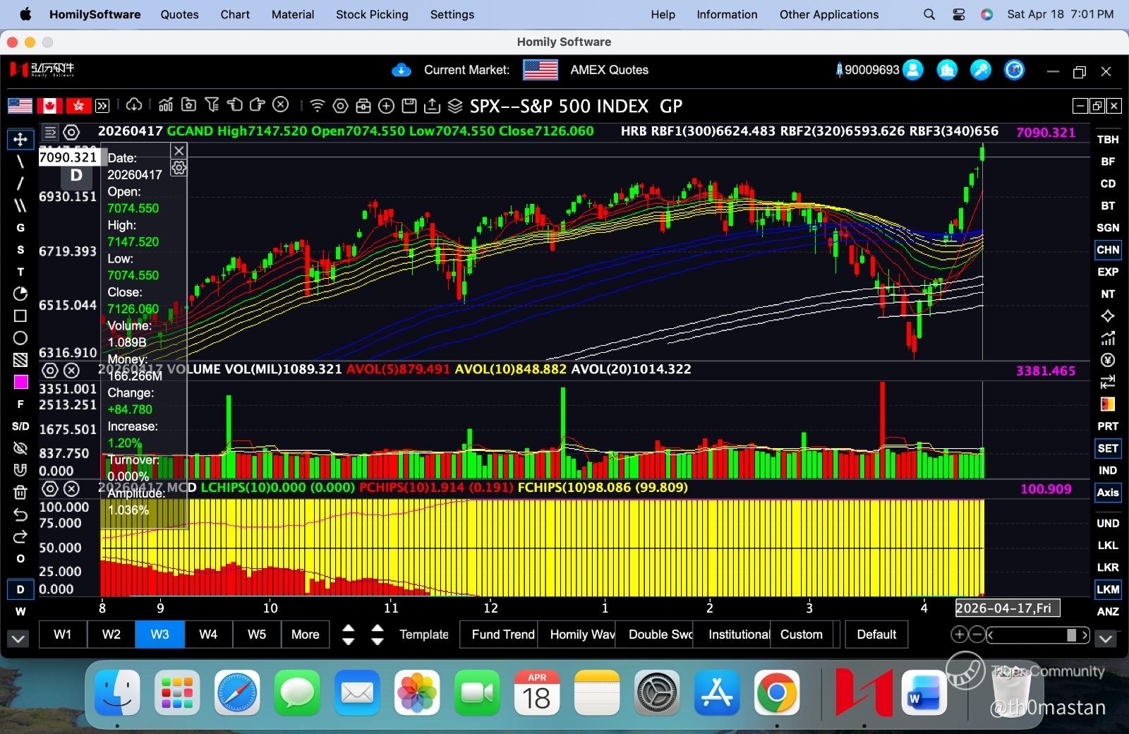Apply the Fund Trend template
This screenshot has width=1129, height=734.
pyautogui.click(x=499, y=634)
